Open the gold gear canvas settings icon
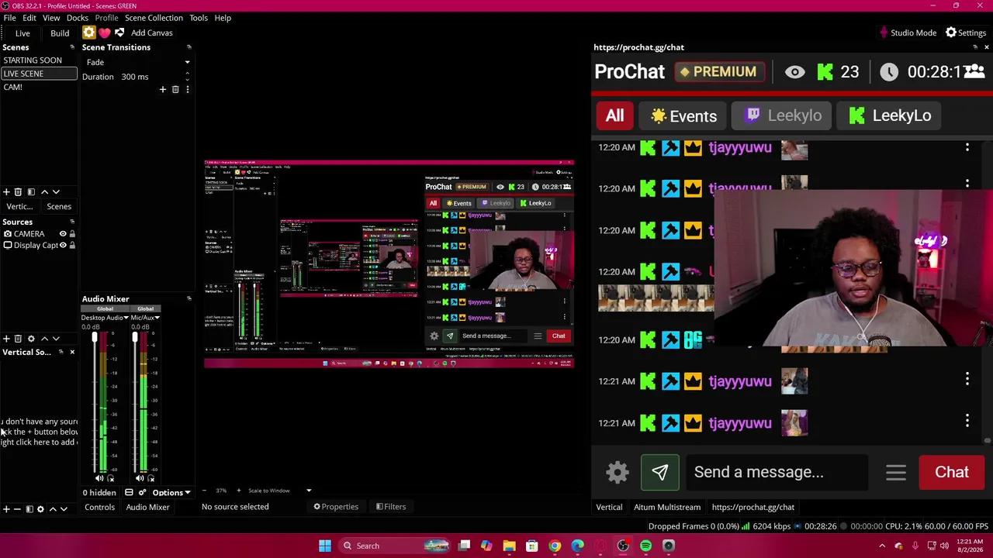This screenshot has width=993, height=558. point(89,33)
